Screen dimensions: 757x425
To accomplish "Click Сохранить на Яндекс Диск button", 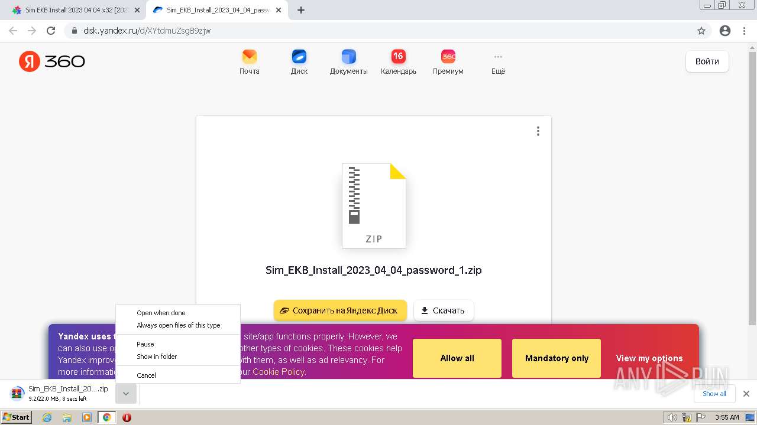I will coord(340,310).
